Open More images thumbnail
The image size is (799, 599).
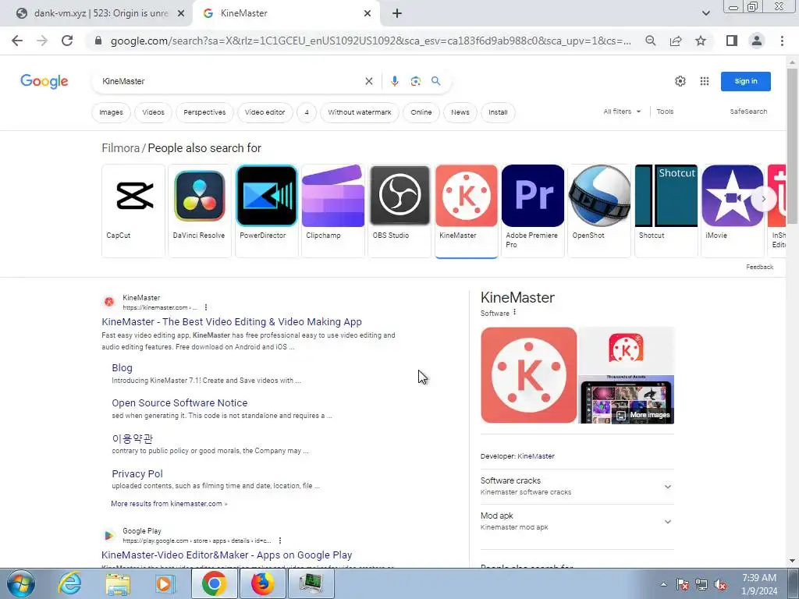[627, 400]
